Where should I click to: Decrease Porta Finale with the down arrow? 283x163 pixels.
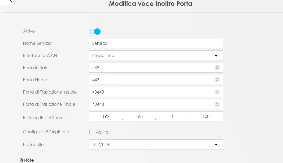click(x=217, y=81)
